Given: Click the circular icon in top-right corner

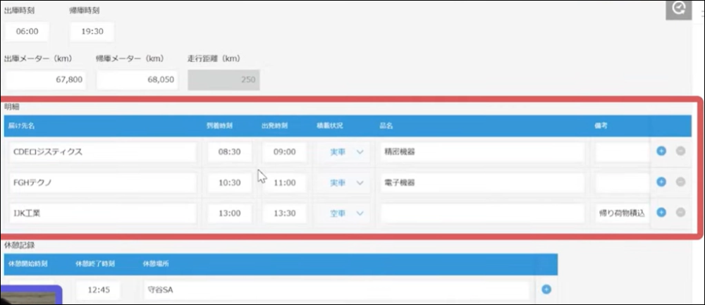Looking at the screenshot, I should point(680,8).
